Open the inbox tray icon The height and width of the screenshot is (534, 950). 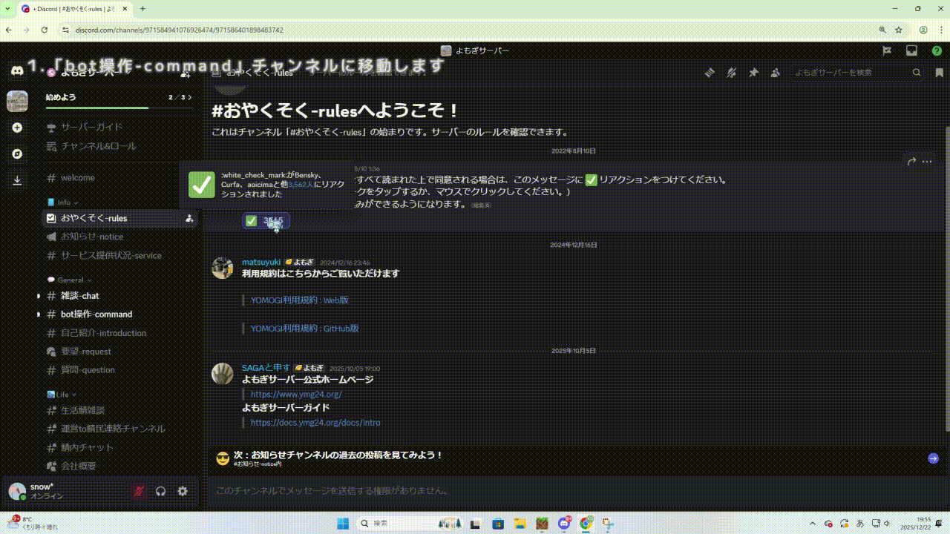[x=911, y=50]
